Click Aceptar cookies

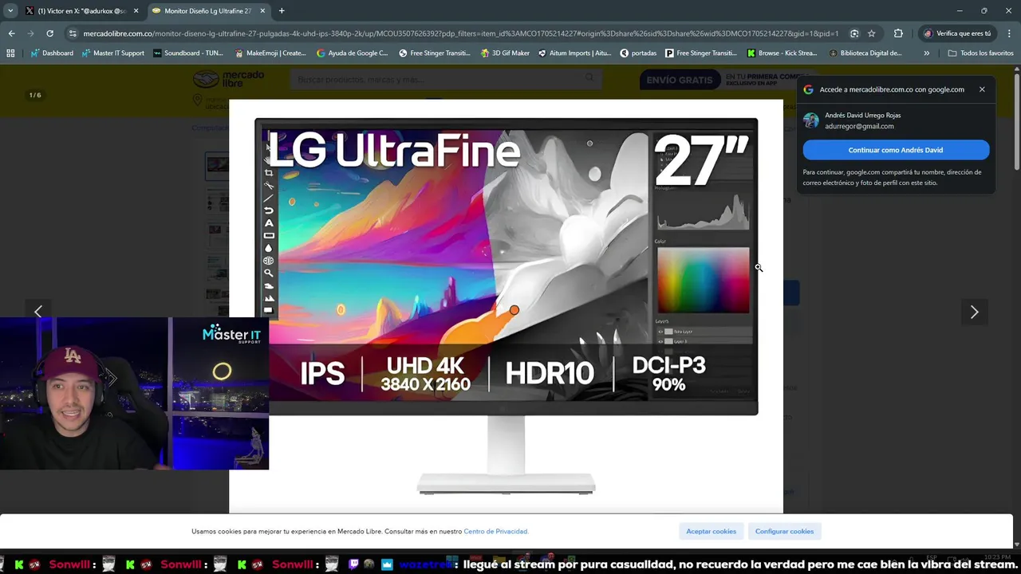(712, 531)
